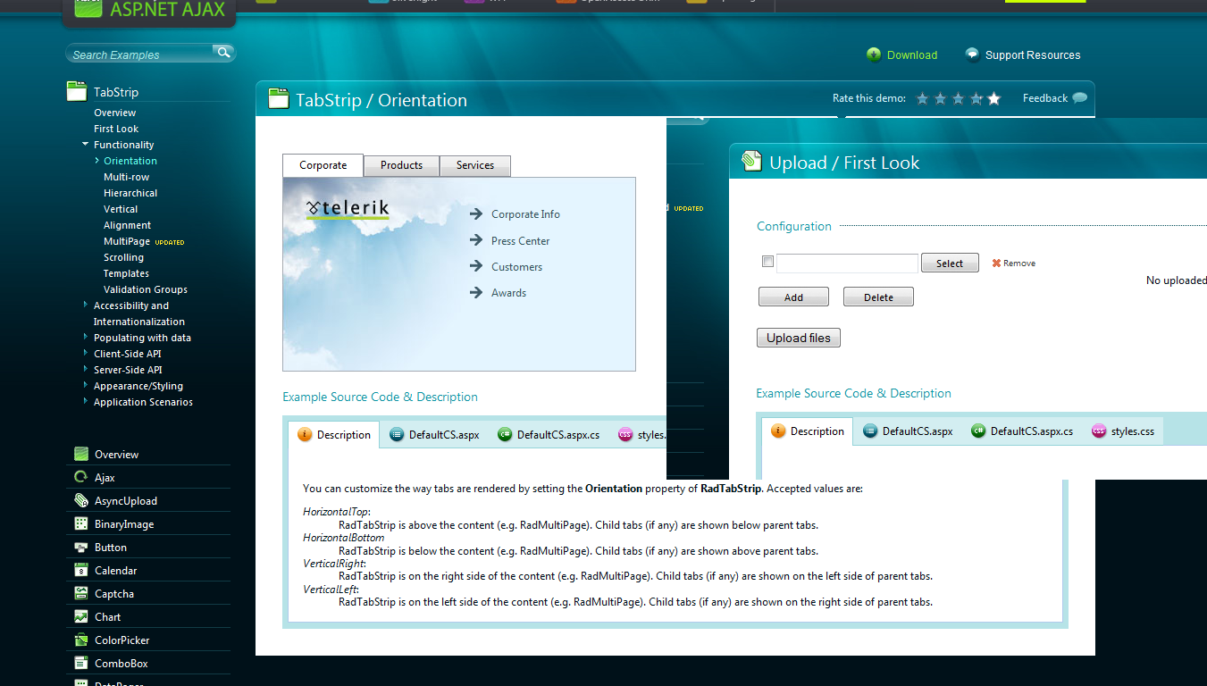
Task: Switch to the Products tab
Action: pos(402,165)
